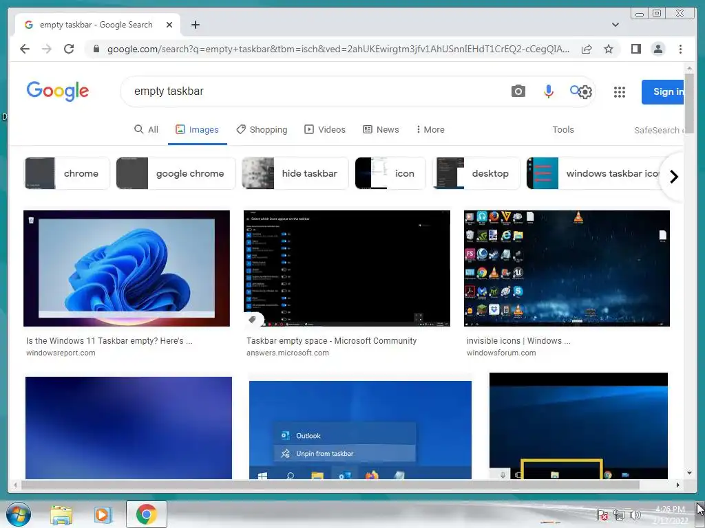Open the desktop icons rain wallpaper image
Image resolution: width=705 pixels, height=528 pixels.
(567, 268)
